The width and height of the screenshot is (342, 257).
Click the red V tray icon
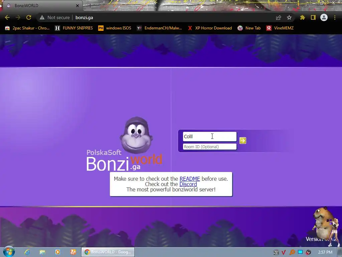(x=284, y=252)
